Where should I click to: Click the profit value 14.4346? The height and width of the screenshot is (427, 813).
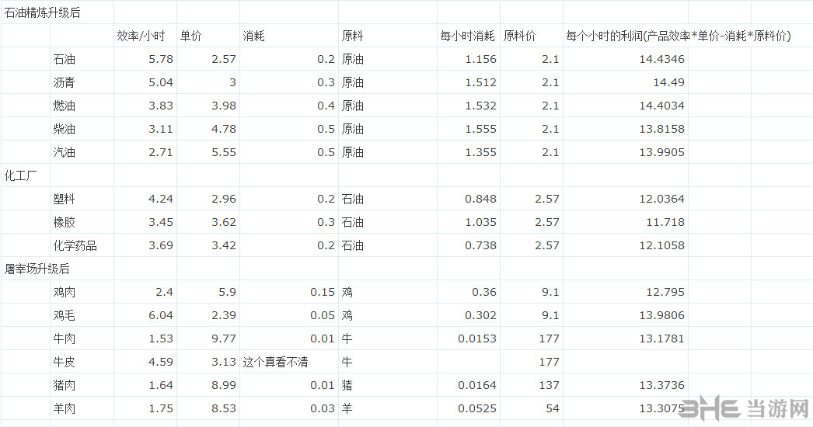point(661,59)
